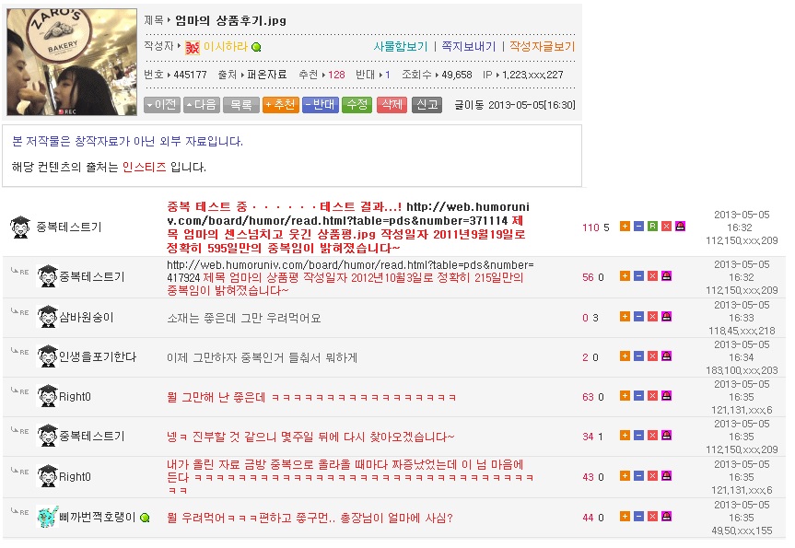Click the recommend count 128
Image resolution: width=795 pixels, height=548 pixels.
point(336,75)
